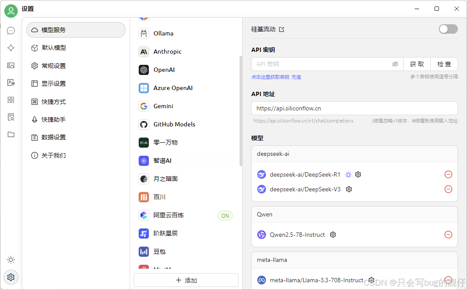Open the chat assistant sidebar icon
This screenshot has height=290, width=467.
point(11,30)
